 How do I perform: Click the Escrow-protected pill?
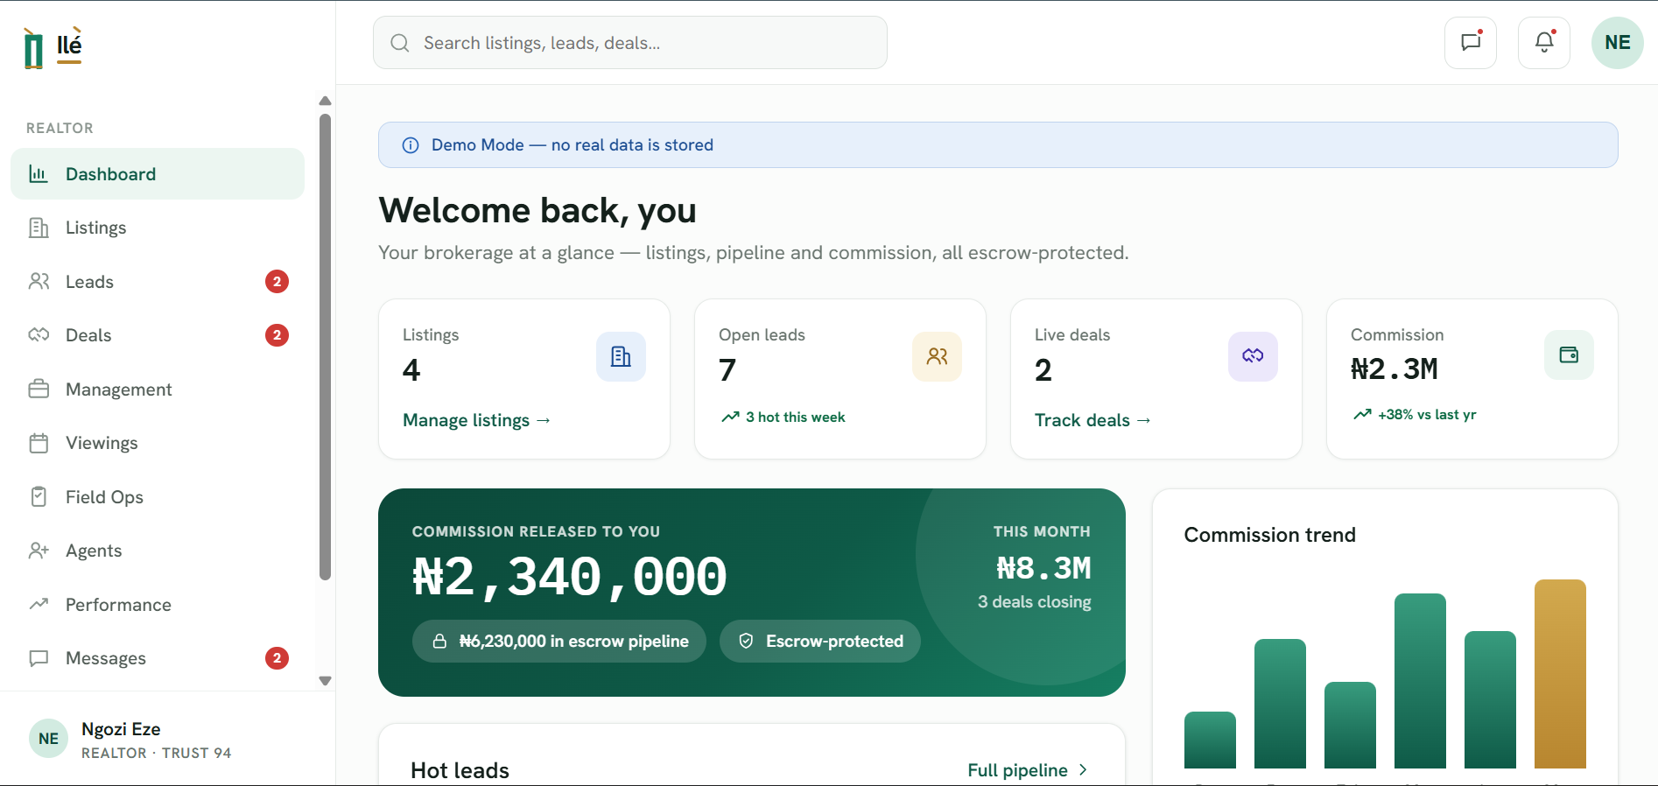click(x=820, y=642)
